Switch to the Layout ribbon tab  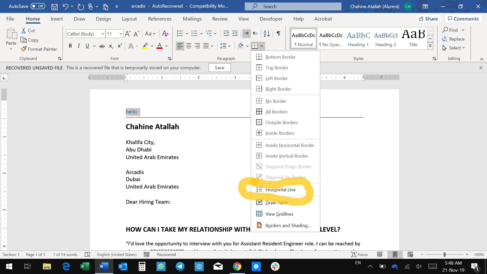(129, 19)
